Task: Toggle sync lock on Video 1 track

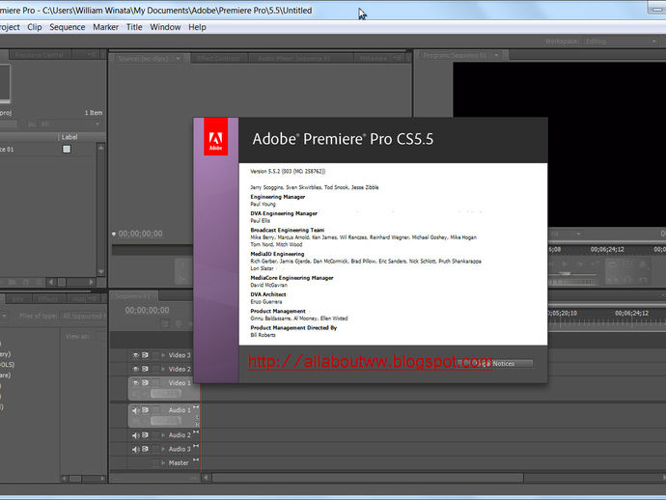Action: point(145,383)
